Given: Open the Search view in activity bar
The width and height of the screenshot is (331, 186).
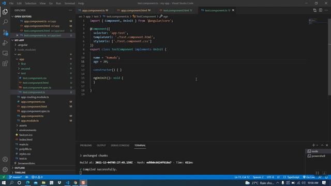Looking at the screenshot, I should click(x=5, y=22).
